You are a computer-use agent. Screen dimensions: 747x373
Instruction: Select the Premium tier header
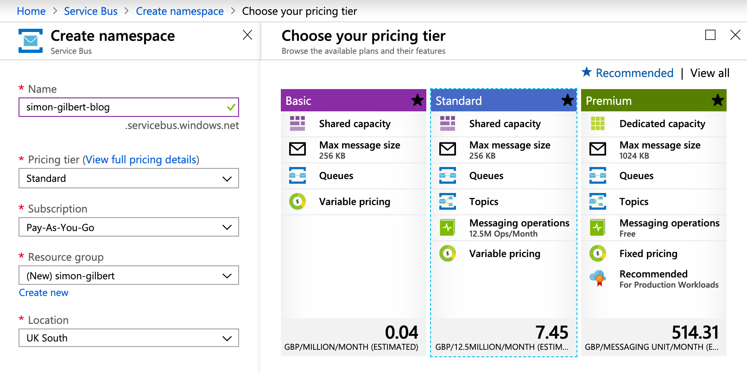tap(654, 100)
